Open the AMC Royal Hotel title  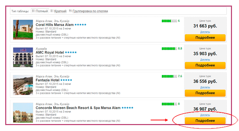tap(50, 52)
